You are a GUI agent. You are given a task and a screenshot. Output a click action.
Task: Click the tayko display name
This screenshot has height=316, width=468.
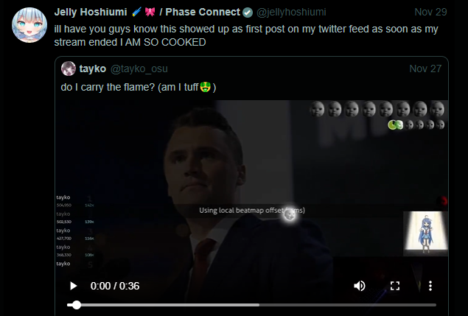(92, 69)
